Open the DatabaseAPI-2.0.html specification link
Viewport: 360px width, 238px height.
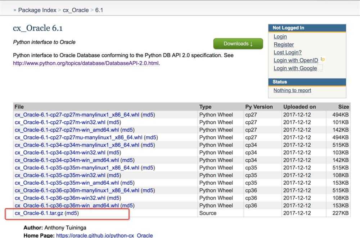(86, 63)
